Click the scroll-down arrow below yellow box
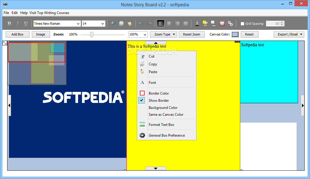The width and height of the screenshot is (310, 179). (156, 169)
